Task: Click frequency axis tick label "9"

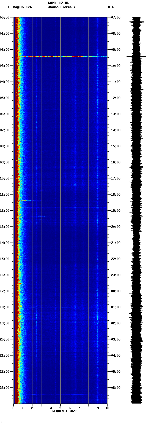Action: [x=98, y=408]
